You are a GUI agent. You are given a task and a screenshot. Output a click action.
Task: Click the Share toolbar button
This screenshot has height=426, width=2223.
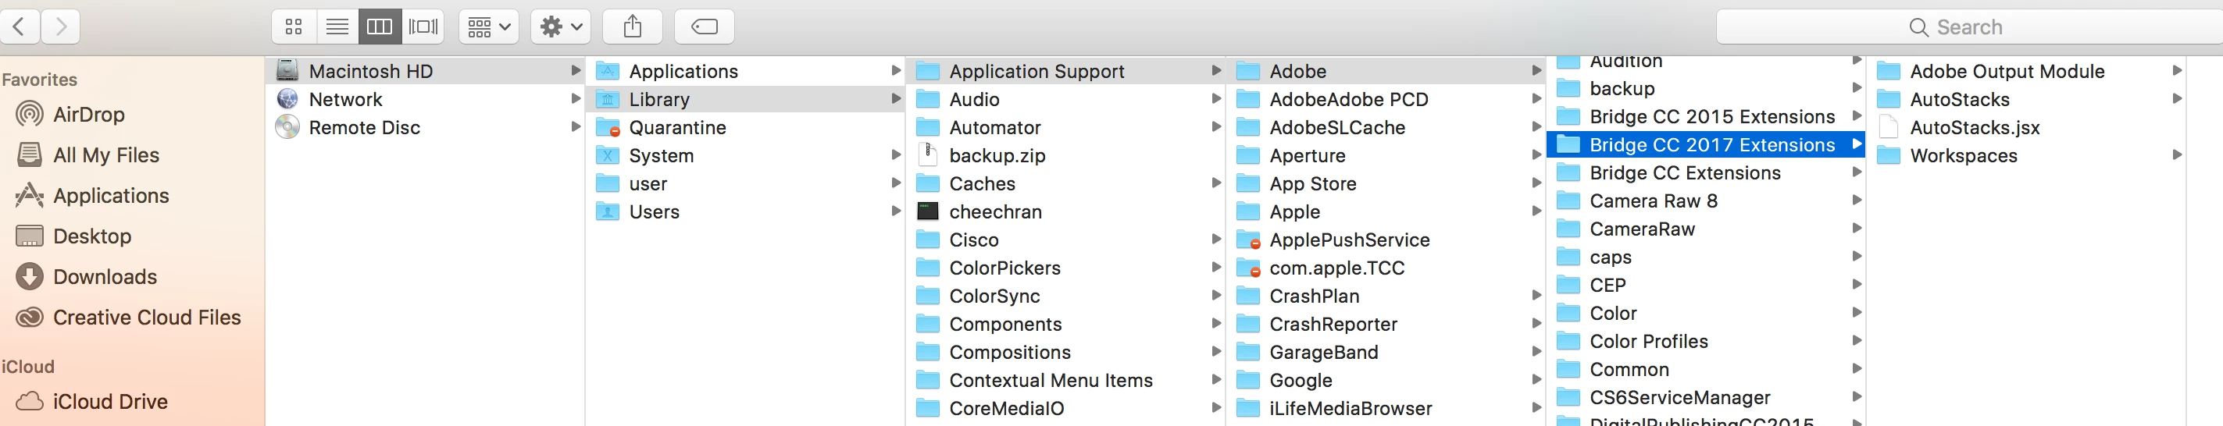633,27
